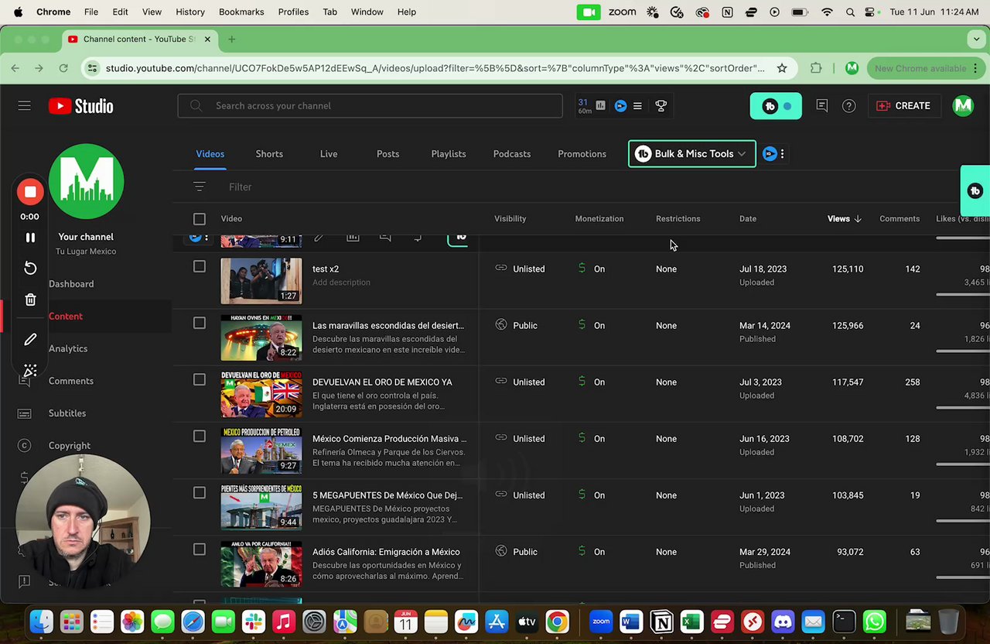
Task: Go to the Podcasts tab
Action: tap(512, 154)
